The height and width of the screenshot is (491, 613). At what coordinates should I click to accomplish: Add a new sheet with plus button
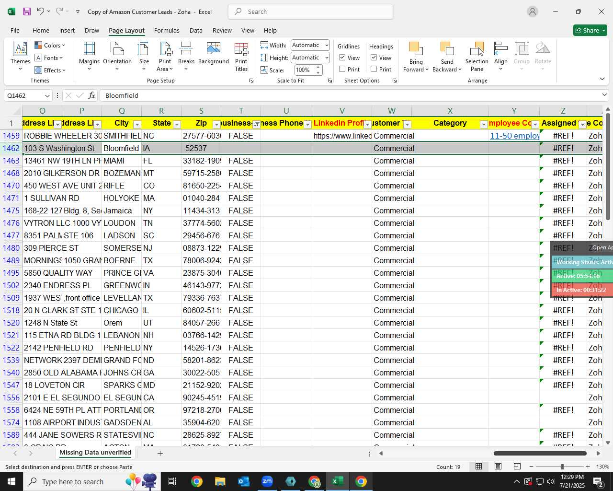click(x=160, y=453)
